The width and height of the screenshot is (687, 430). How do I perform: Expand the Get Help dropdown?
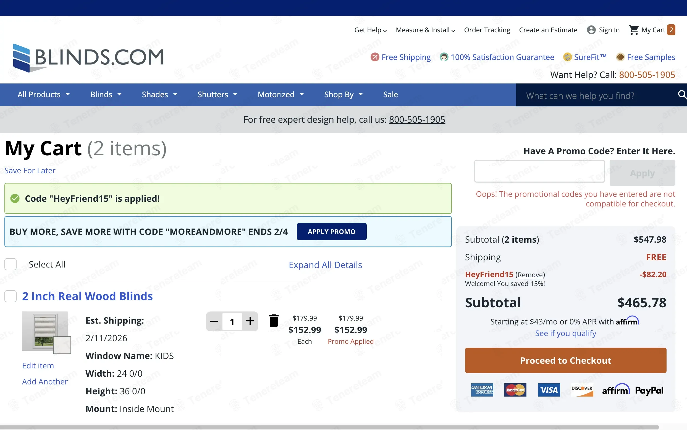coord(371,30)
